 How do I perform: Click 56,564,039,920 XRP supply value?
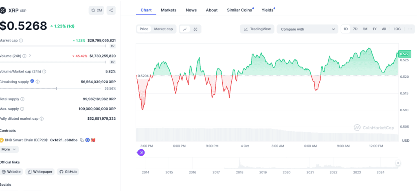click(x=99, y=82)
